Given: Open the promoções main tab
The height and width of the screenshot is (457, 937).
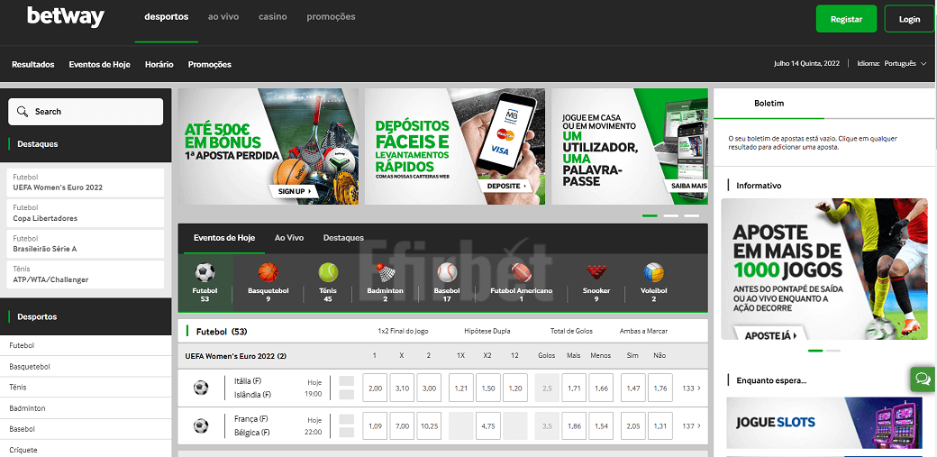Looking at the screenshot, I should (x=331, y=17).
